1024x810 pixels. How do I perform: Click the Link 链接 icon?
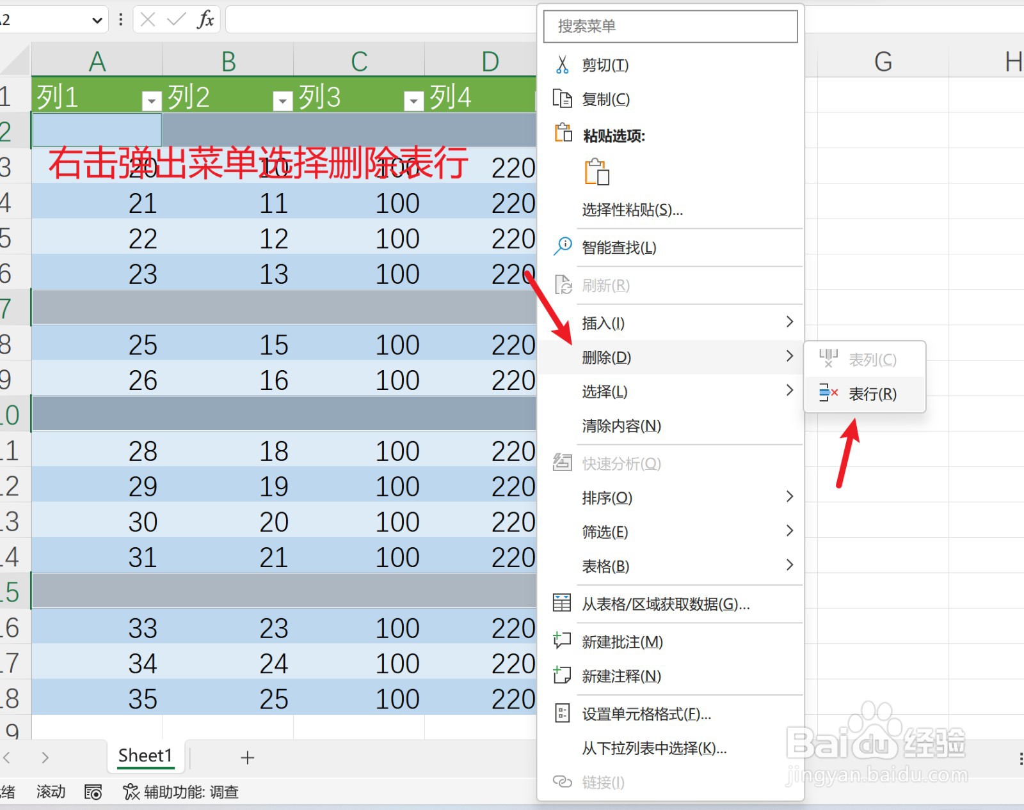point(561,781)
